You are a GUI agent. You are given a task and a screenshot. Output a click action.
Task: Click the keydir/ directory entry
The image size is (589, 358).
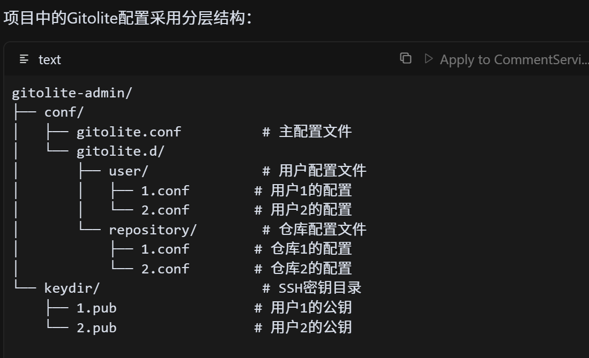coord(72,288)
